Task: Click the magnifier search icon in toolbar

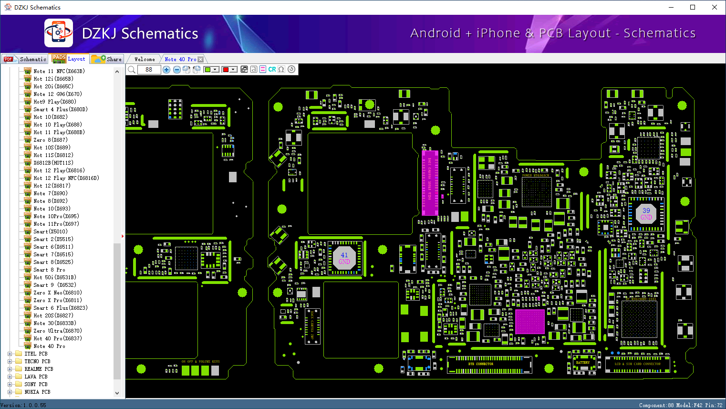Action: 132,70
